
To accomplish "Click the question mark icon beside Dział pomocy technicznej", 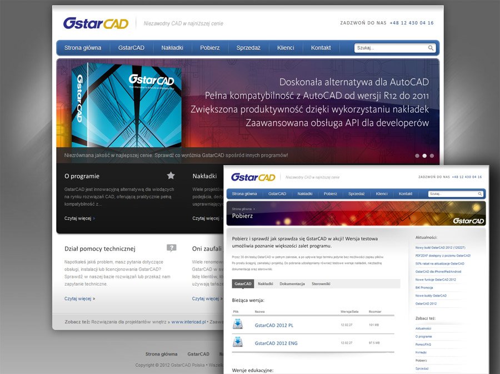I will 172,248.
